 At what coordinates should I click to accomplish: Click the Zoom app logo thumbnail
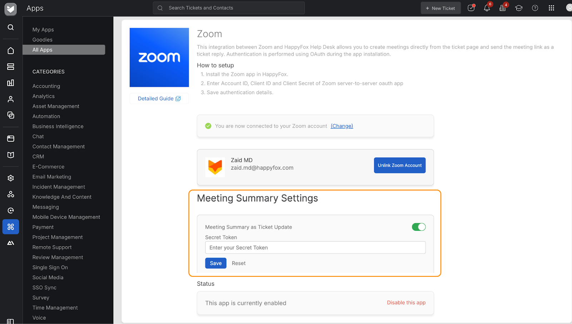pyautogui.click(x=159, y=58)
